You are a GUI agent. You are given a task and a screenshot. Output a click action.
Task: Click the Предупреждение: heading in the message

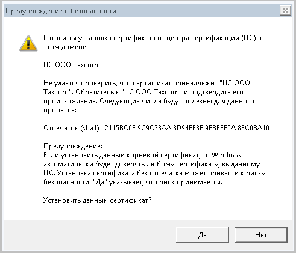pyautogui.click(x=73, y=146)
